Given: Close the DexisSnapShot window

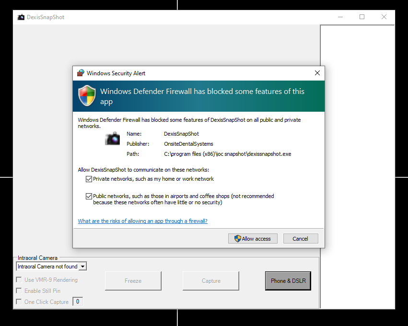Looking at the screenshot, I should (x=384, y=17).
